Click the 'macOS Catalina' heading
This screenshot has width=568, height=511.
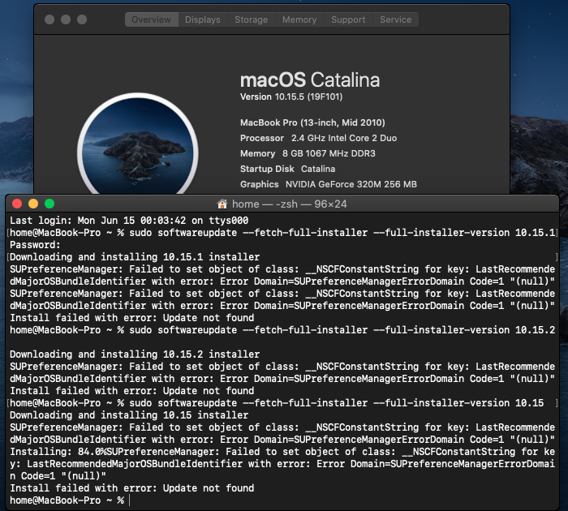coord(310,80)
